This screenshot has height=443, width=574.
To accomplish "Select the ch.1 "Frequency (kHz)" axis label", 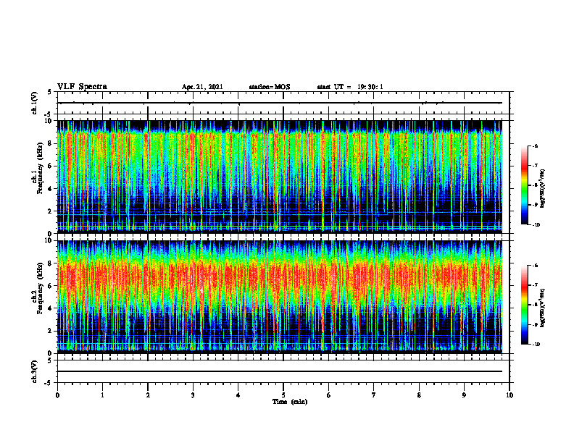I will coord(40,169).
